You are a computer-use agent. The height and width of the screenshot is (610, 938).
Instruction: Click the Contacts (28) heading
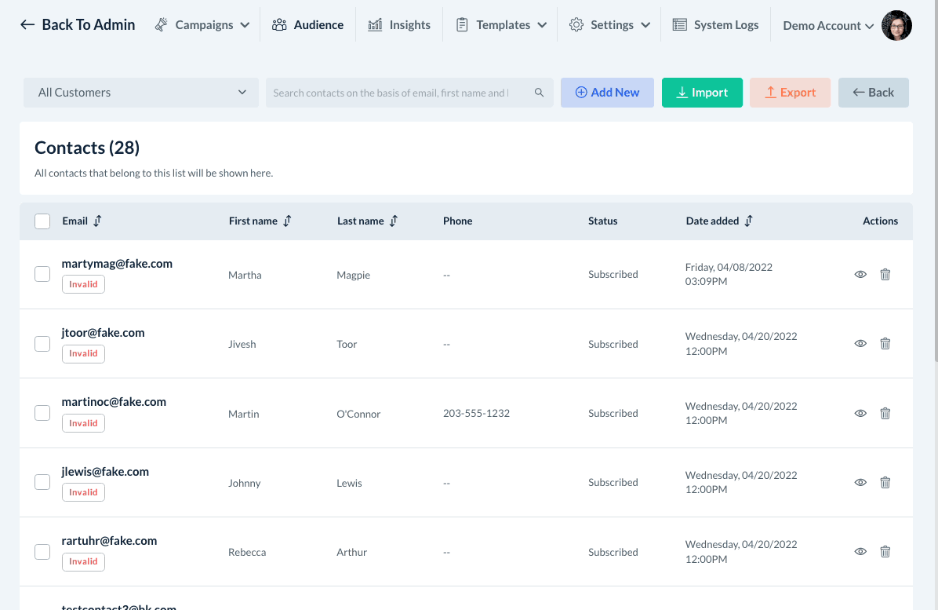[87, 148]
